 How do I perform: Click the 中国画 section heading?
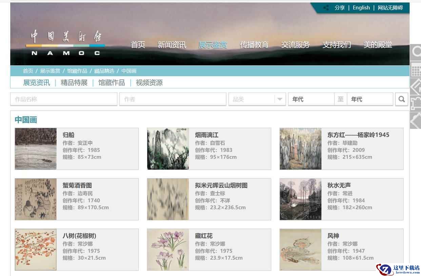[x=26, y=120]
